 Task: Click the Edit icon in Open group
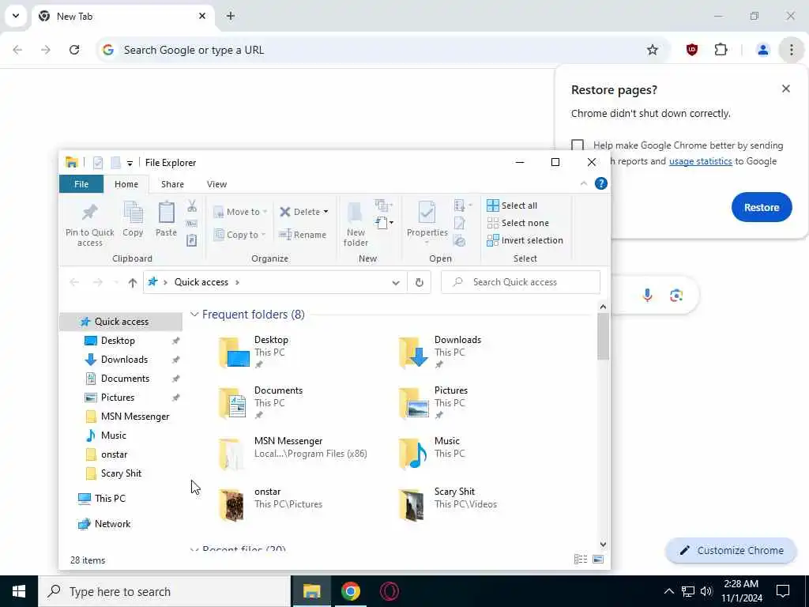tap(459, 223)
